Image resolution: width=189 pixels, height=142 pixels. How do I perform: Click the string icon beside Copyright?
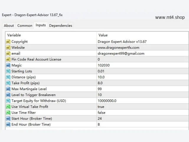click(8, 42)
